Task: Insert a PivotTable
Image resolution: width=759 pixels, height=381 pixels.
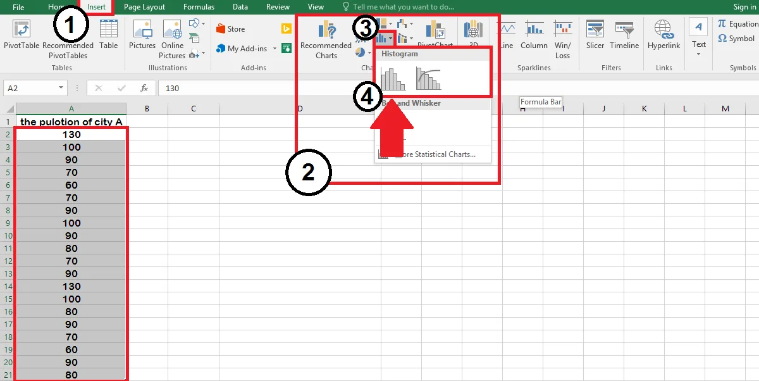Action: pyautogui.click(x=22, y=35)
